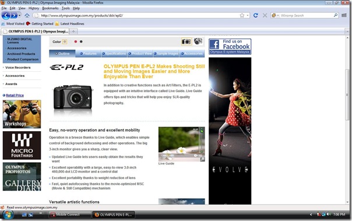Open the Help menu
The height and width of the screenshot is (221, 352).
[x=76, y=8]
